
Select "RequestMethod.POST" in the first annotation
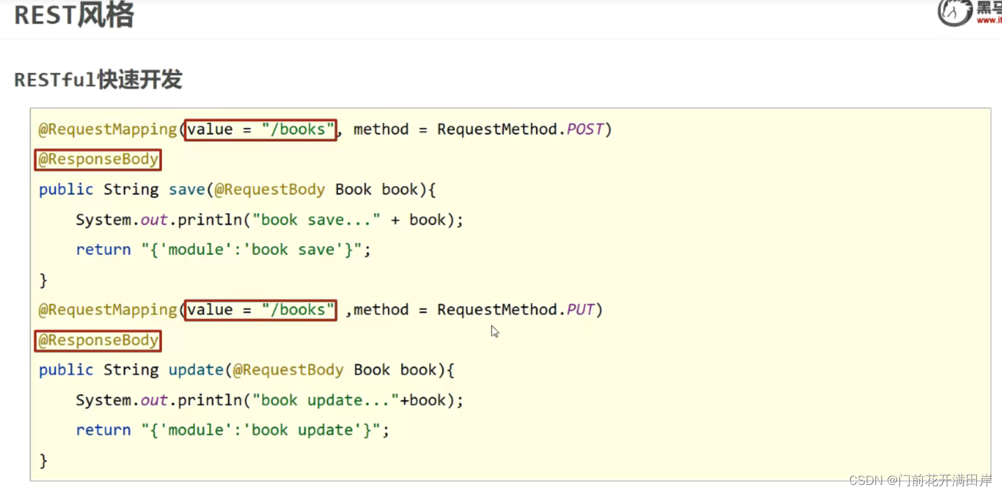click(x=520, y=129)
